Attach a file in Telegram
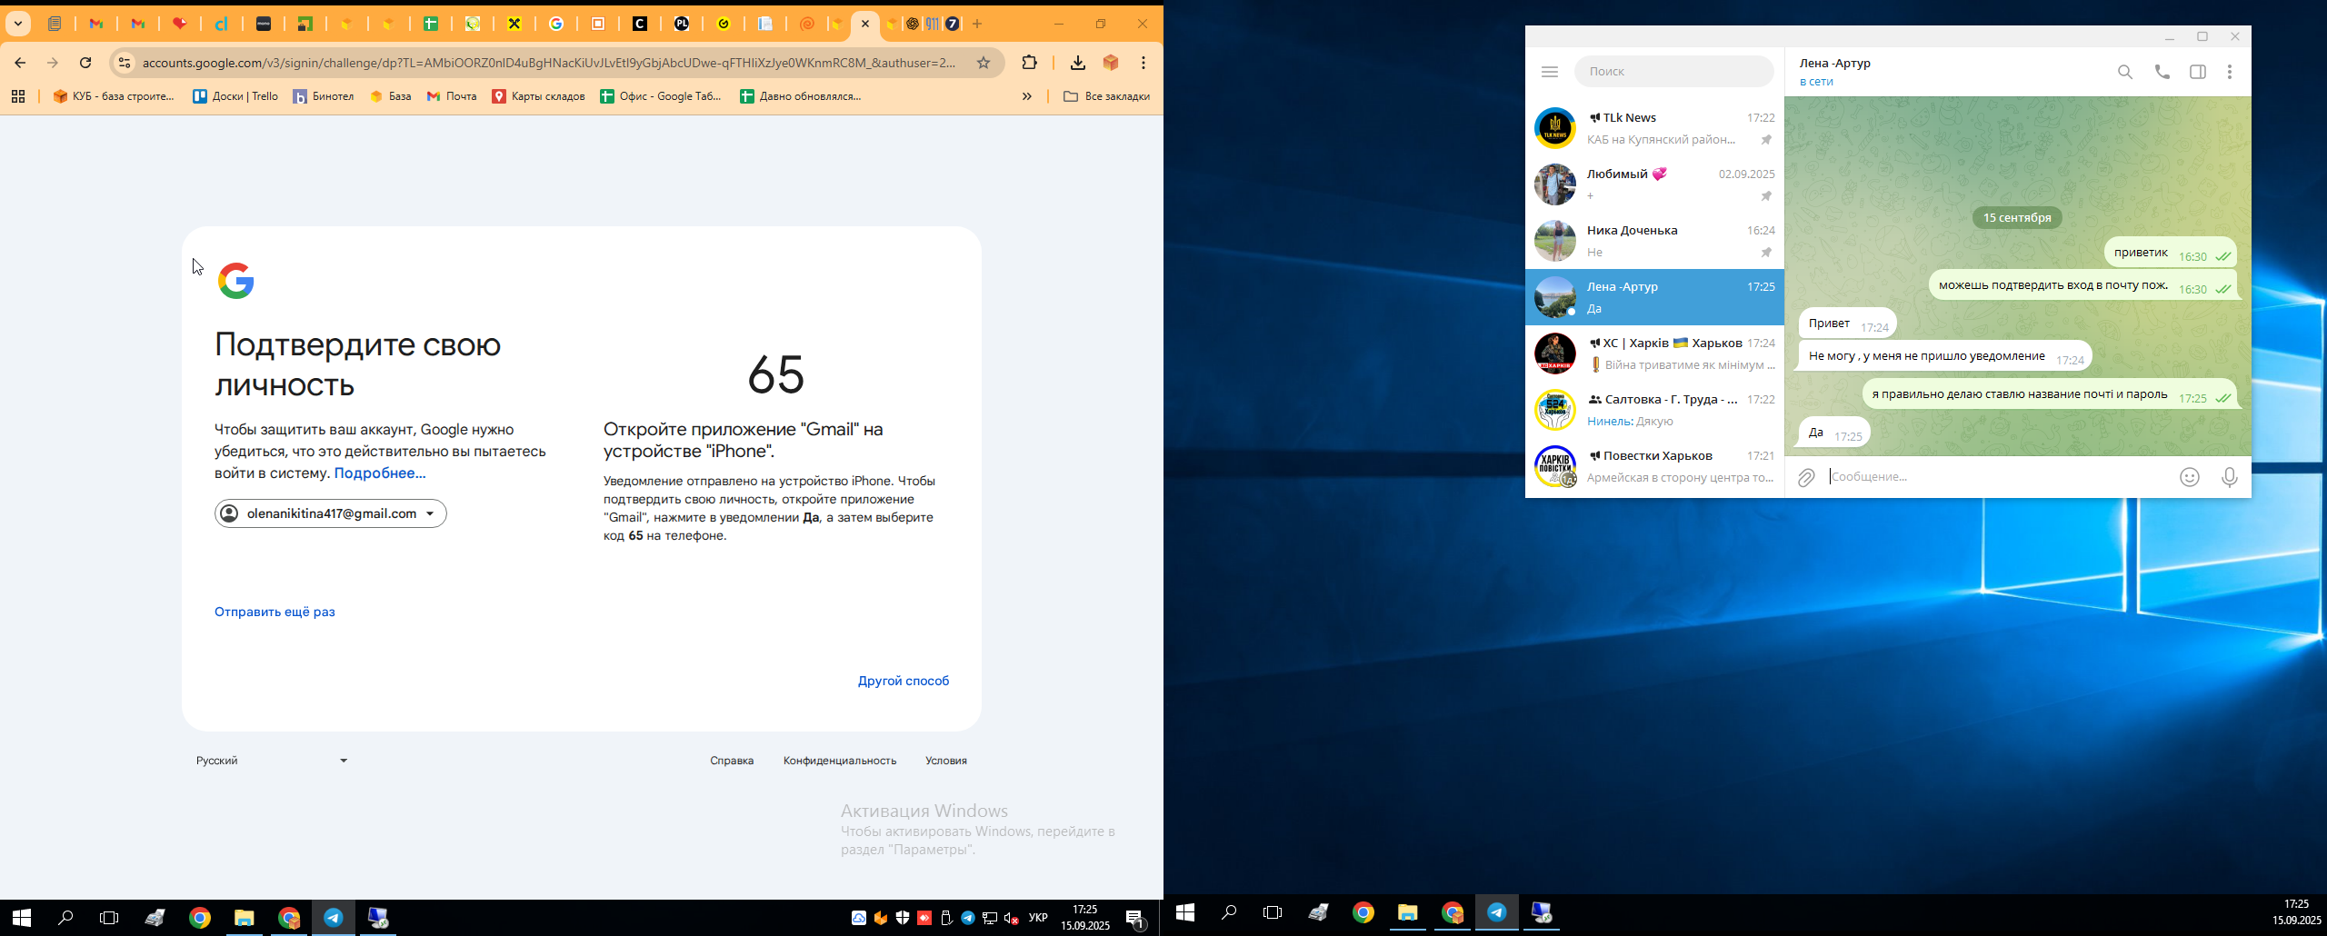This screenshot has height=936, width=2327. coord(1806,477)
